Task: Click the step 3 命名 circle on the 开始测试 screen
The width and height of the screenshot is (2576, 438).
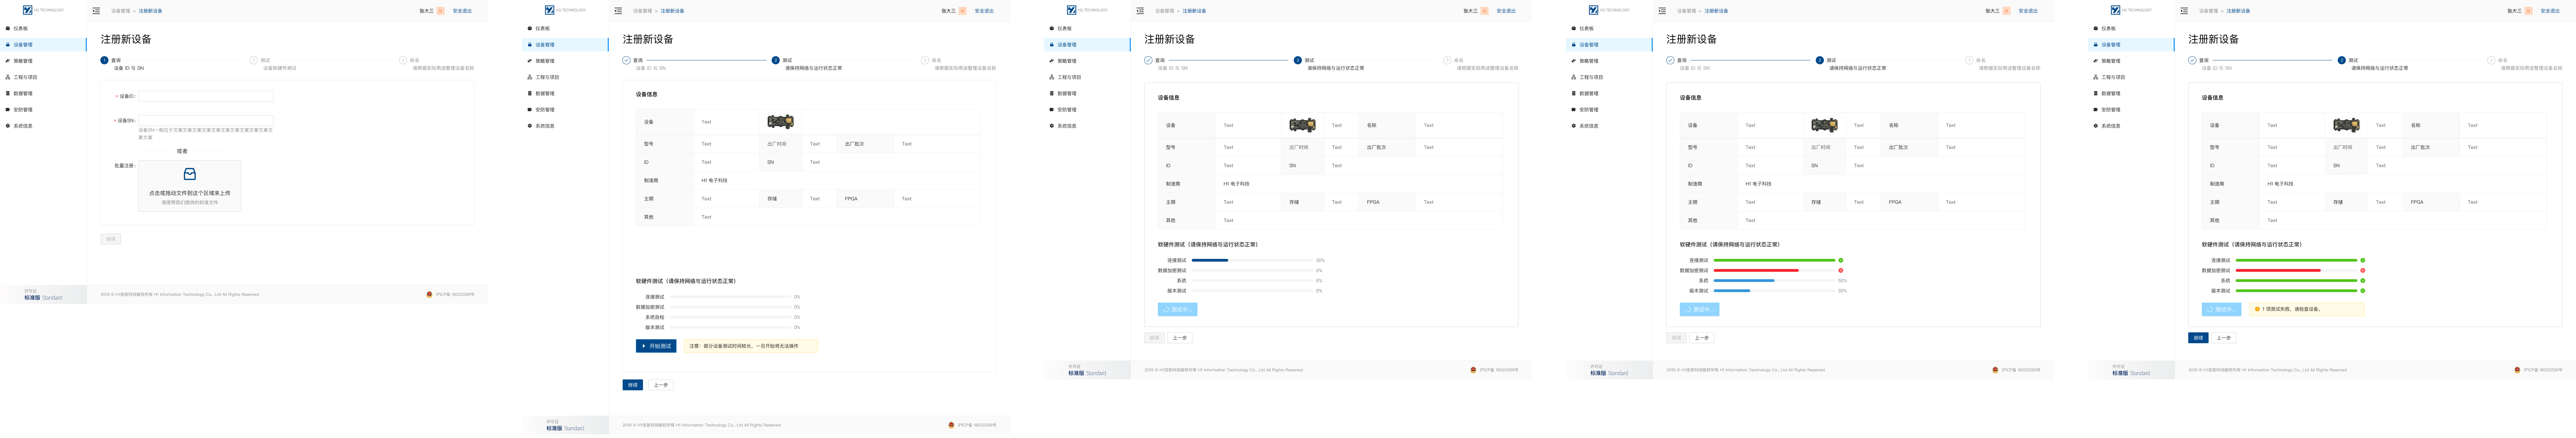Action: (x=925, y=60)
